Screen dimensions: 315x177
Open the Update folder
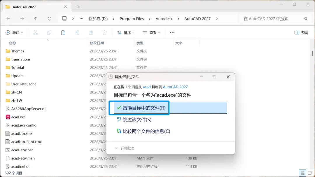(15, 76)
